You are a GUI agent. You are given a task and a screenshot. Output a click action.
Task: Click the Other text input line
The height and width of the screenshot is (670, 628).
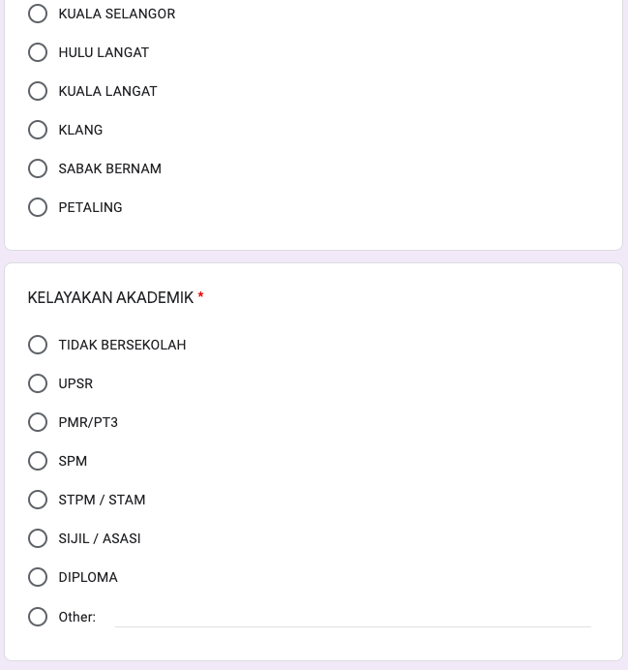352,616
